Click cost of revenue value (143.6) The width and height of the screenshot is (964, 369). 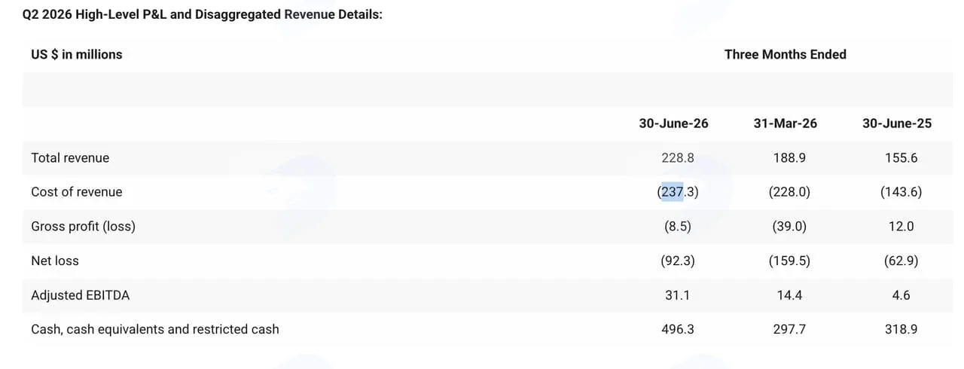[x=901, y=192]
